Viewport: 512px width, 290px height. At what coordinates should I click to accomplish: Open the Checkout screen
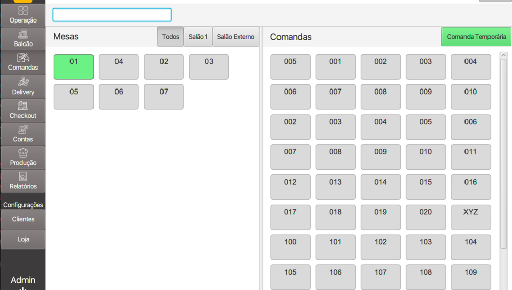pyautogui.click(x=23, y=109)
